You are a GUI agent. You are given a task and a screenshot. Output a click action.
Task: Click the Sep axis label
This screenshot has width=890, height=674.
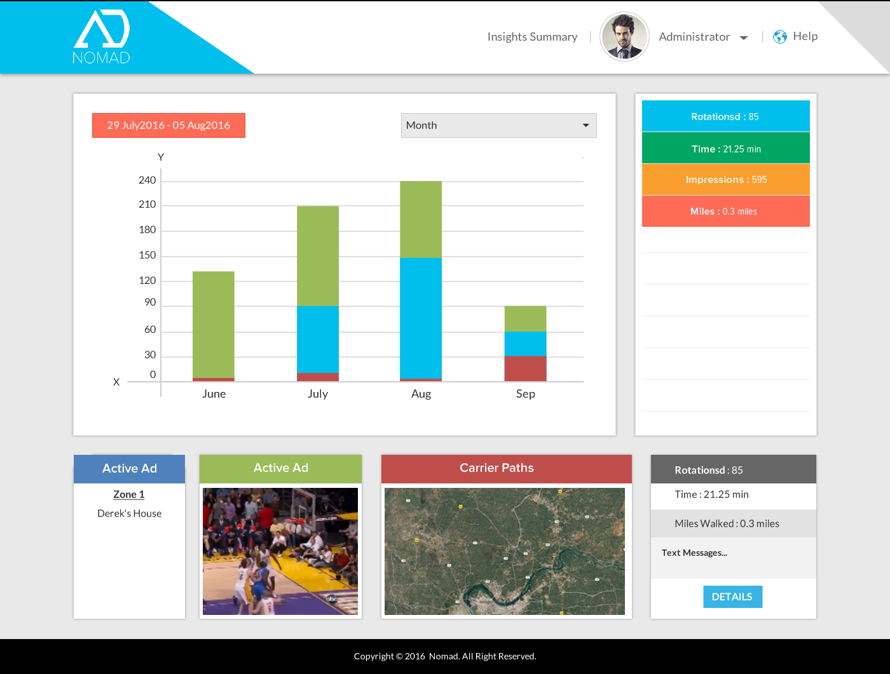click(526, 394)
